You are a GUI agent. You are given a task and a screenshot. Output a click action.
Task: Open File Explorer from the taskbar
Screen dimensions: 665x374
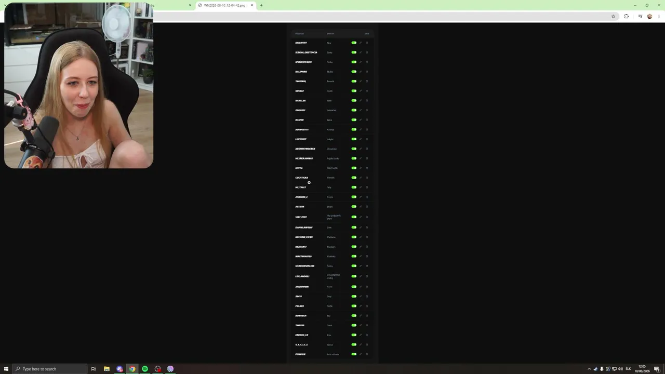pyautogui.click(x=107, y=369)
